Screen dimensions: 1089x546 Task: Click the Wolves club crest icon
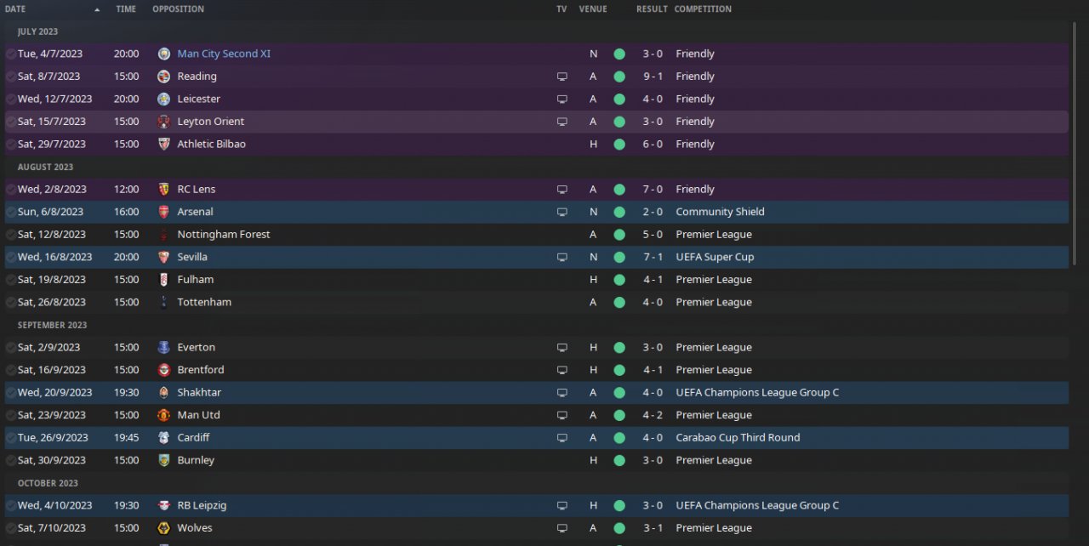[x=164, y=528]
